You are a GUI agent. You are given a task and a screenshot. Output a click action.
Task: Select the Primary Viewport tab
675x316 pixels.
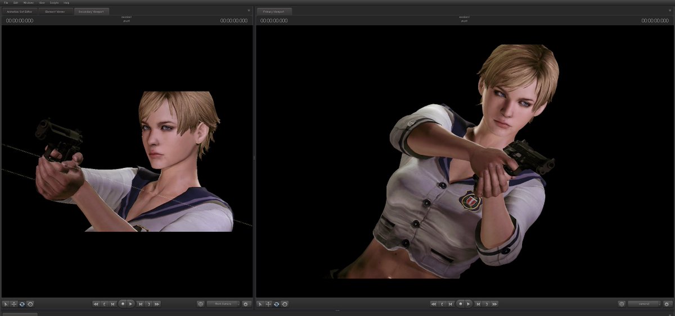pos(274,12)
